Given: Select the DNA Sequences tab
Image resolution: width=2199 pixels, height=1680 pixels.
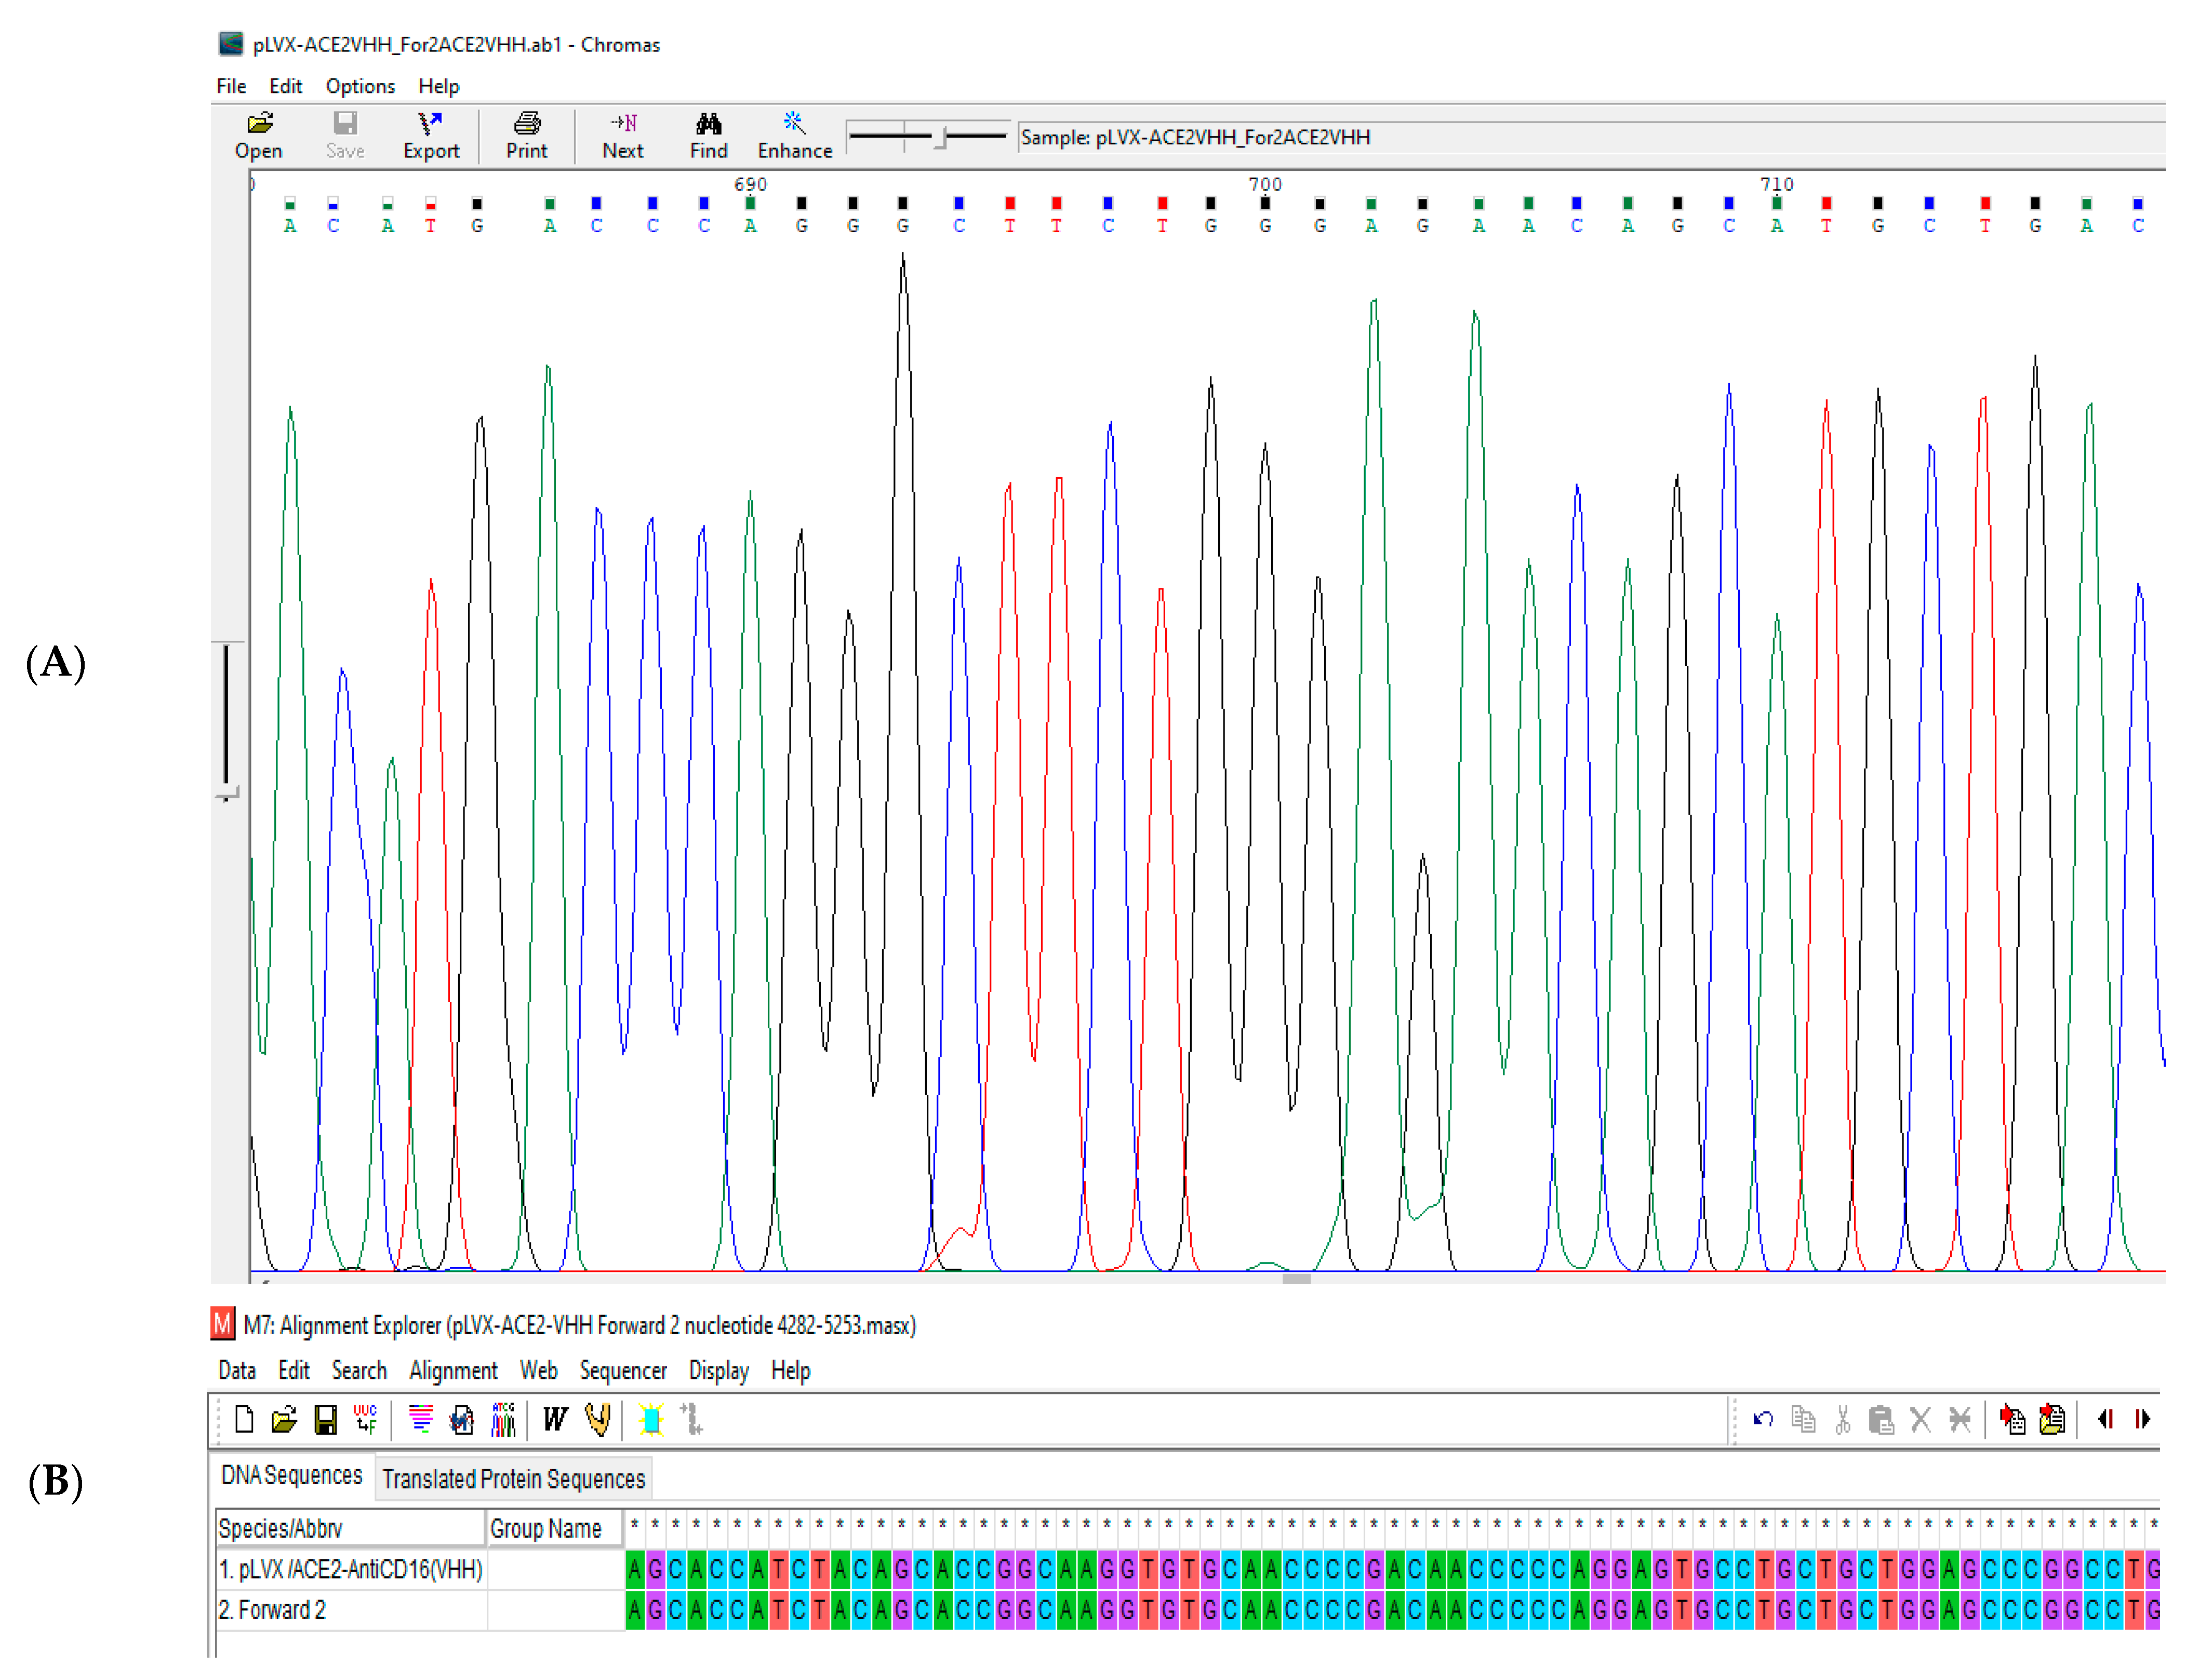Looking at the screenshot, I should click(291, 1475).
